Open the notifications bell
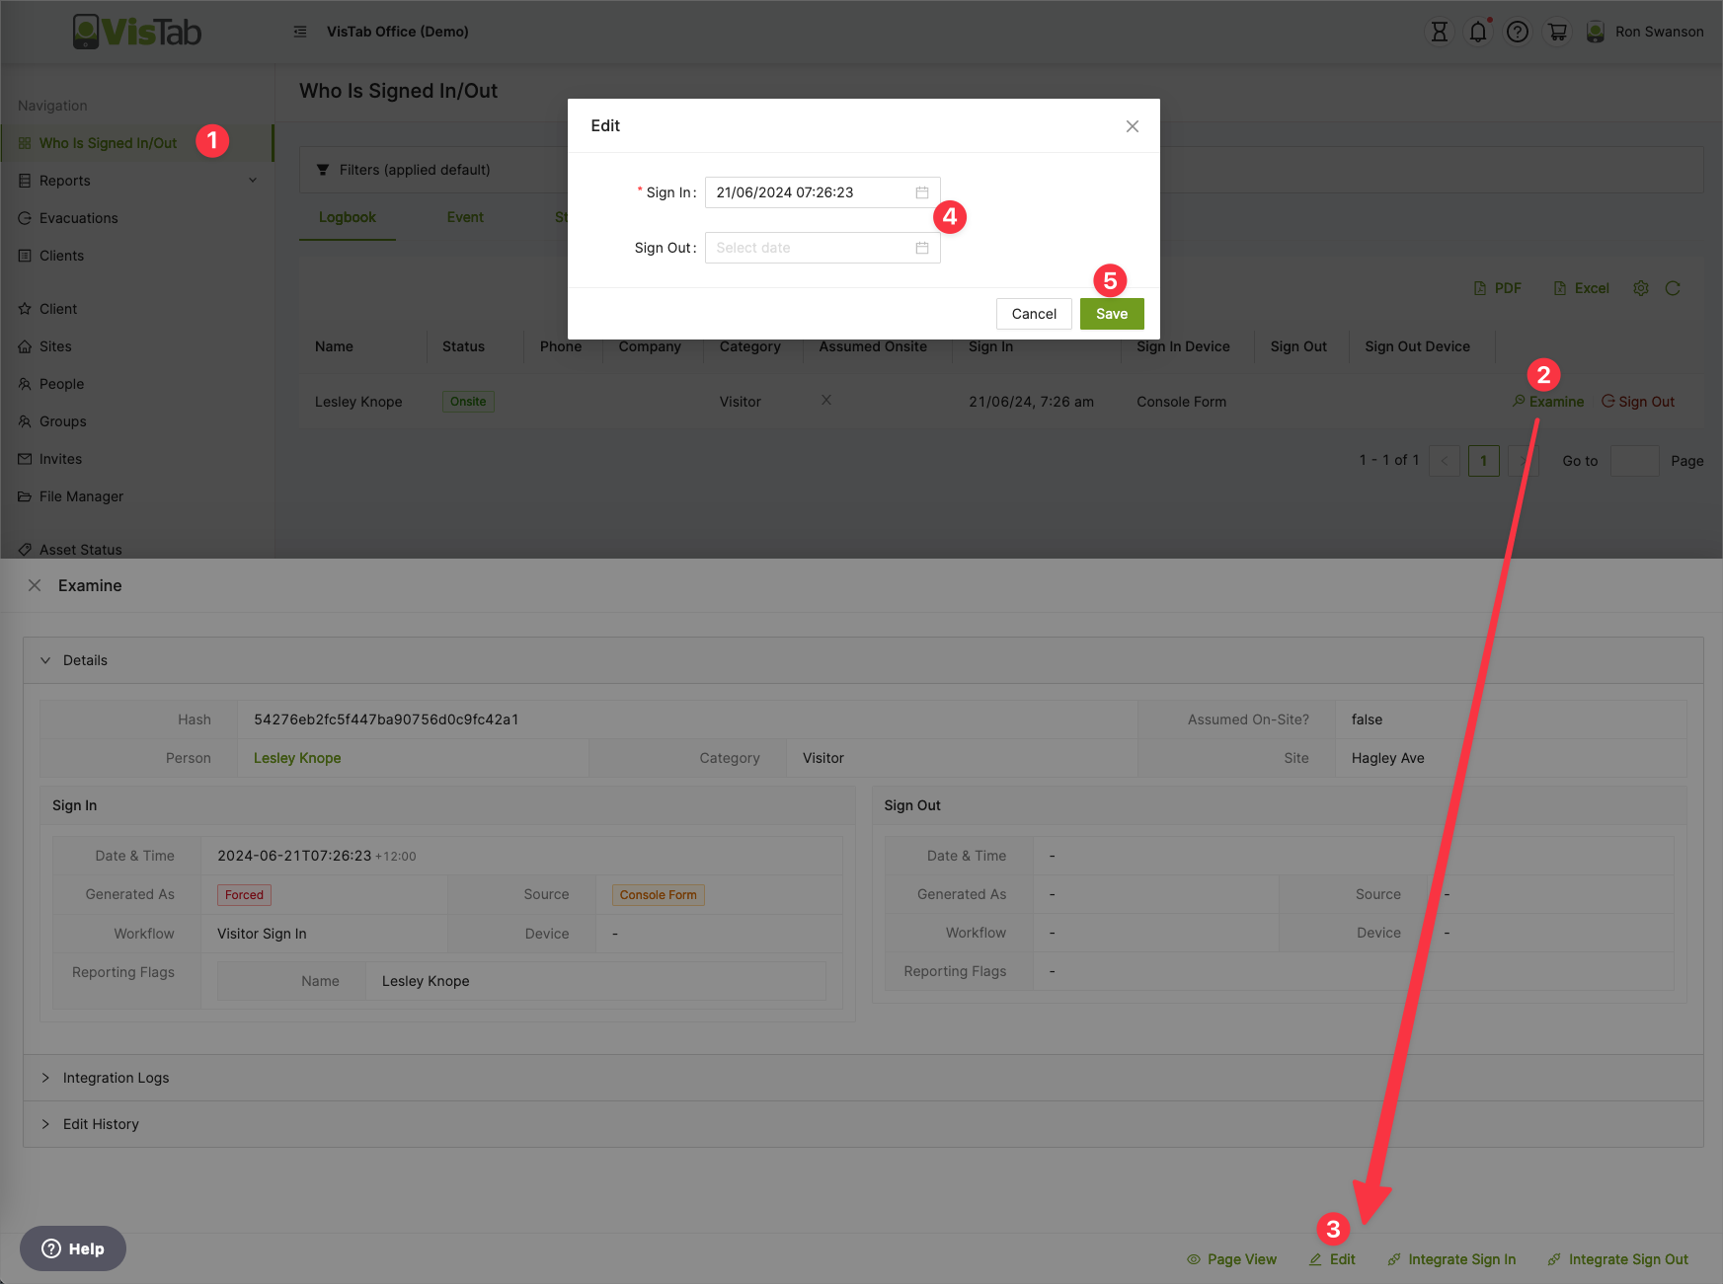The height and width of the screenshot is (1284, 1723). (1478, 32)
